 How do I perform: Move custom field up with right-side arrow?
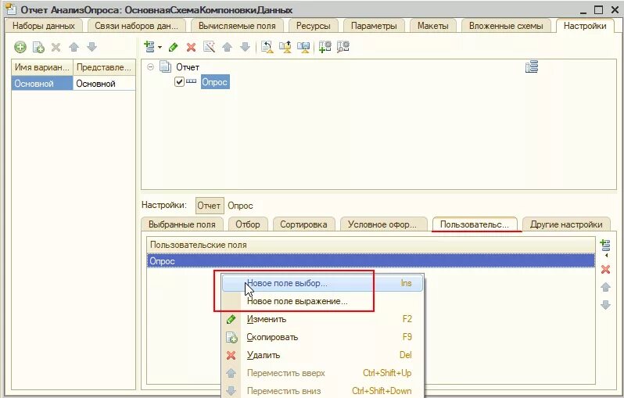coord(605,287)
